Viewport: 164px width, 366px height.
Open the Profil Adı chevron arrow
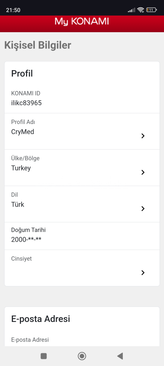(143, 136)
